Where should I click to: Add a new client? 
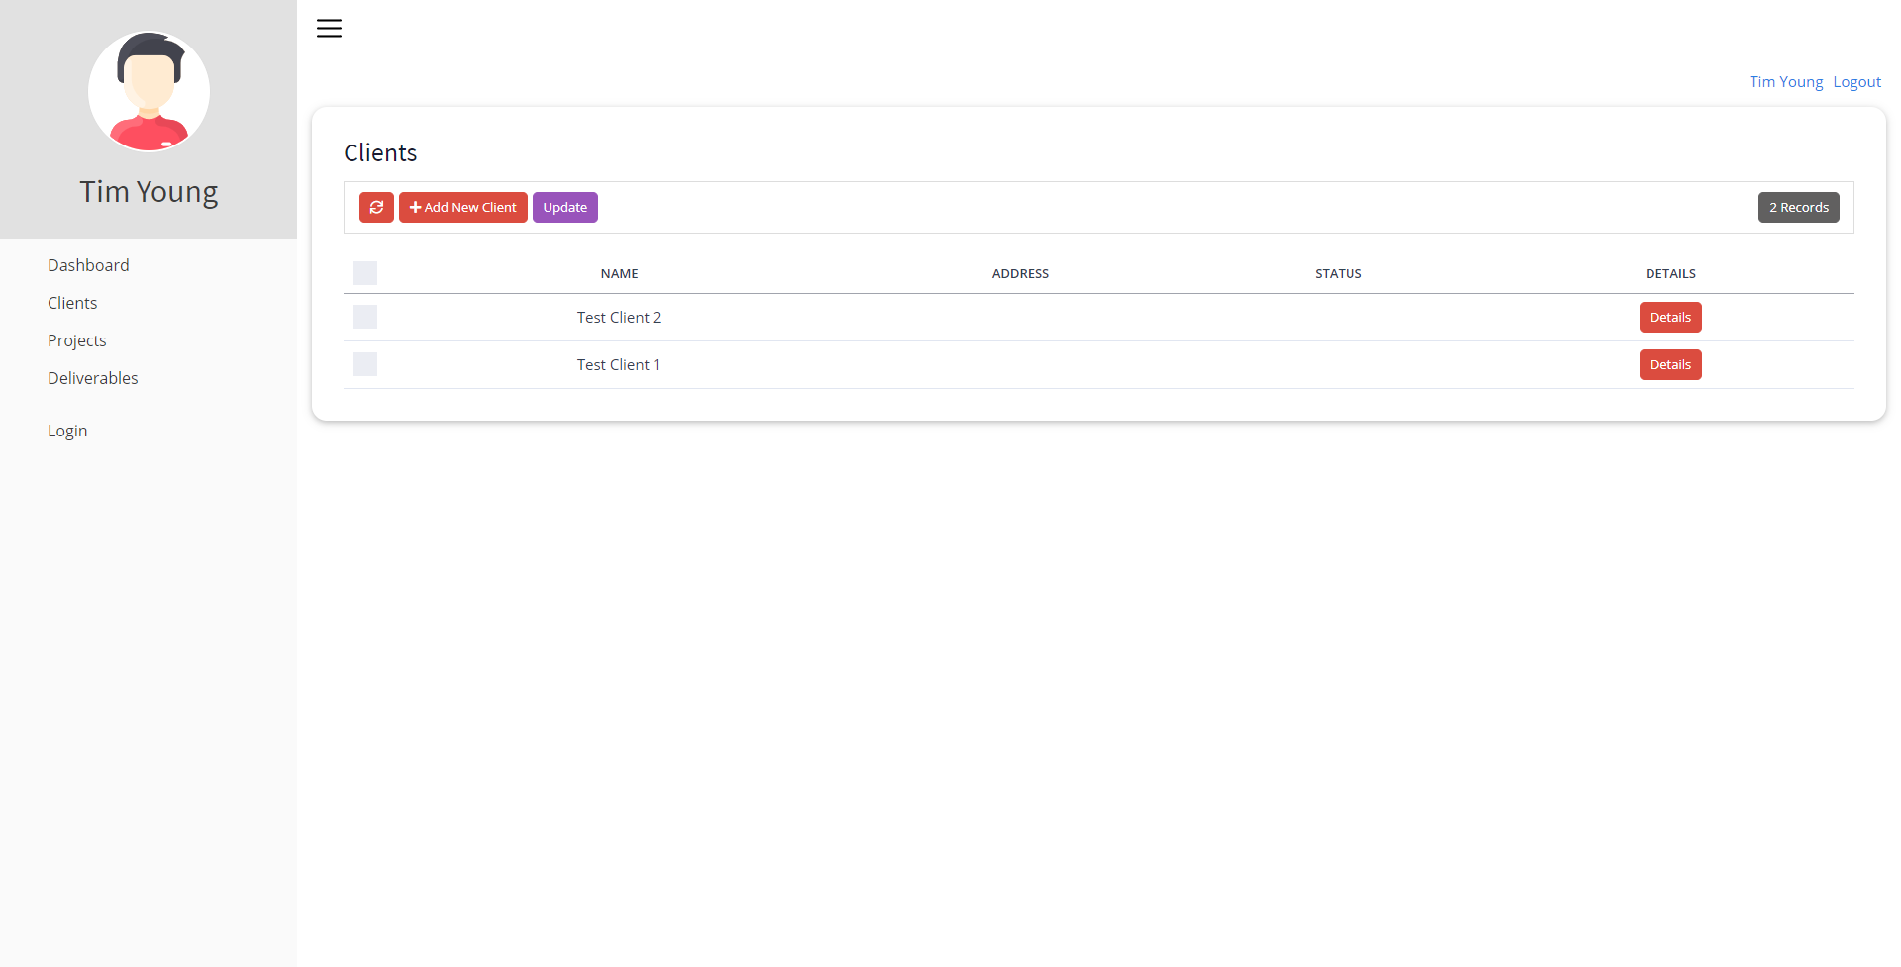463,208
